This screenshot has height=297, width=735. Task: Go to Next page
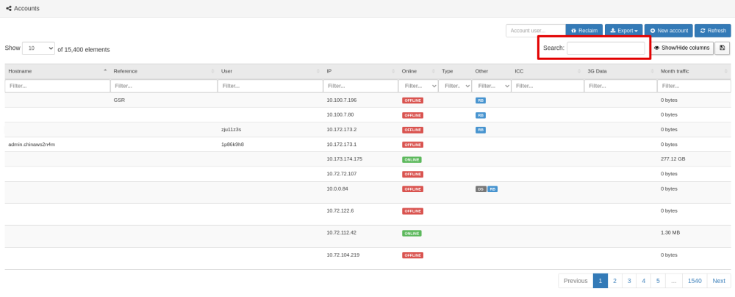click(719, 281)
